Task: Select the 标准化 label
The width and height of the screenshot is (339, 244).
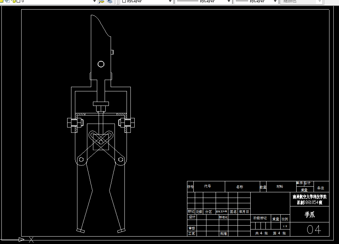Action: 223,217
